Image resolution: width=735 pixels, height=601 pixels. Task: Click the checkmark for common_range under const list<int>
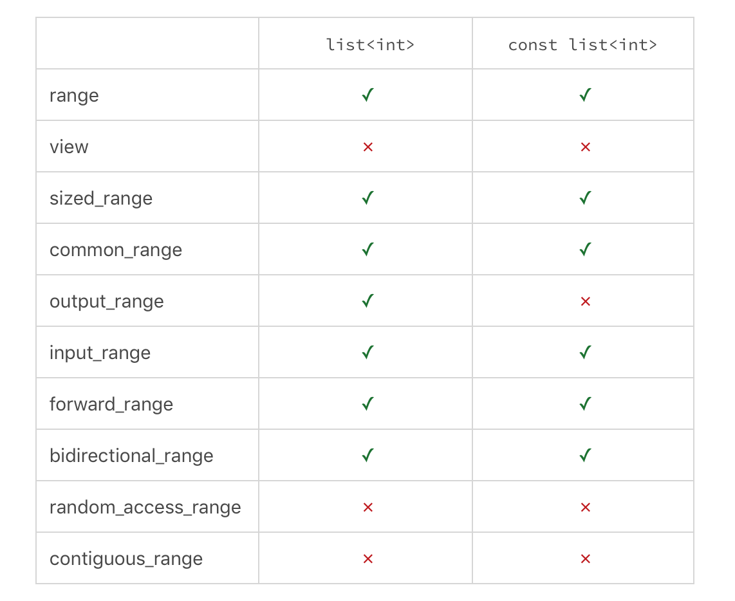586,250
